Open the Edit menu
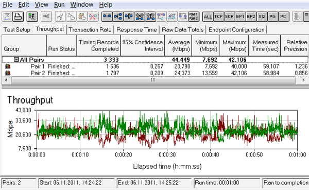Viewport: 309px width, 190px height. point(24,5)
